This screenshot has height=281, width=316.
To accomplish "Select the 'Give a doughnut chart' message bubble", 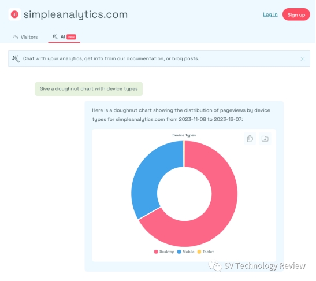I will [x=88, y=89].
